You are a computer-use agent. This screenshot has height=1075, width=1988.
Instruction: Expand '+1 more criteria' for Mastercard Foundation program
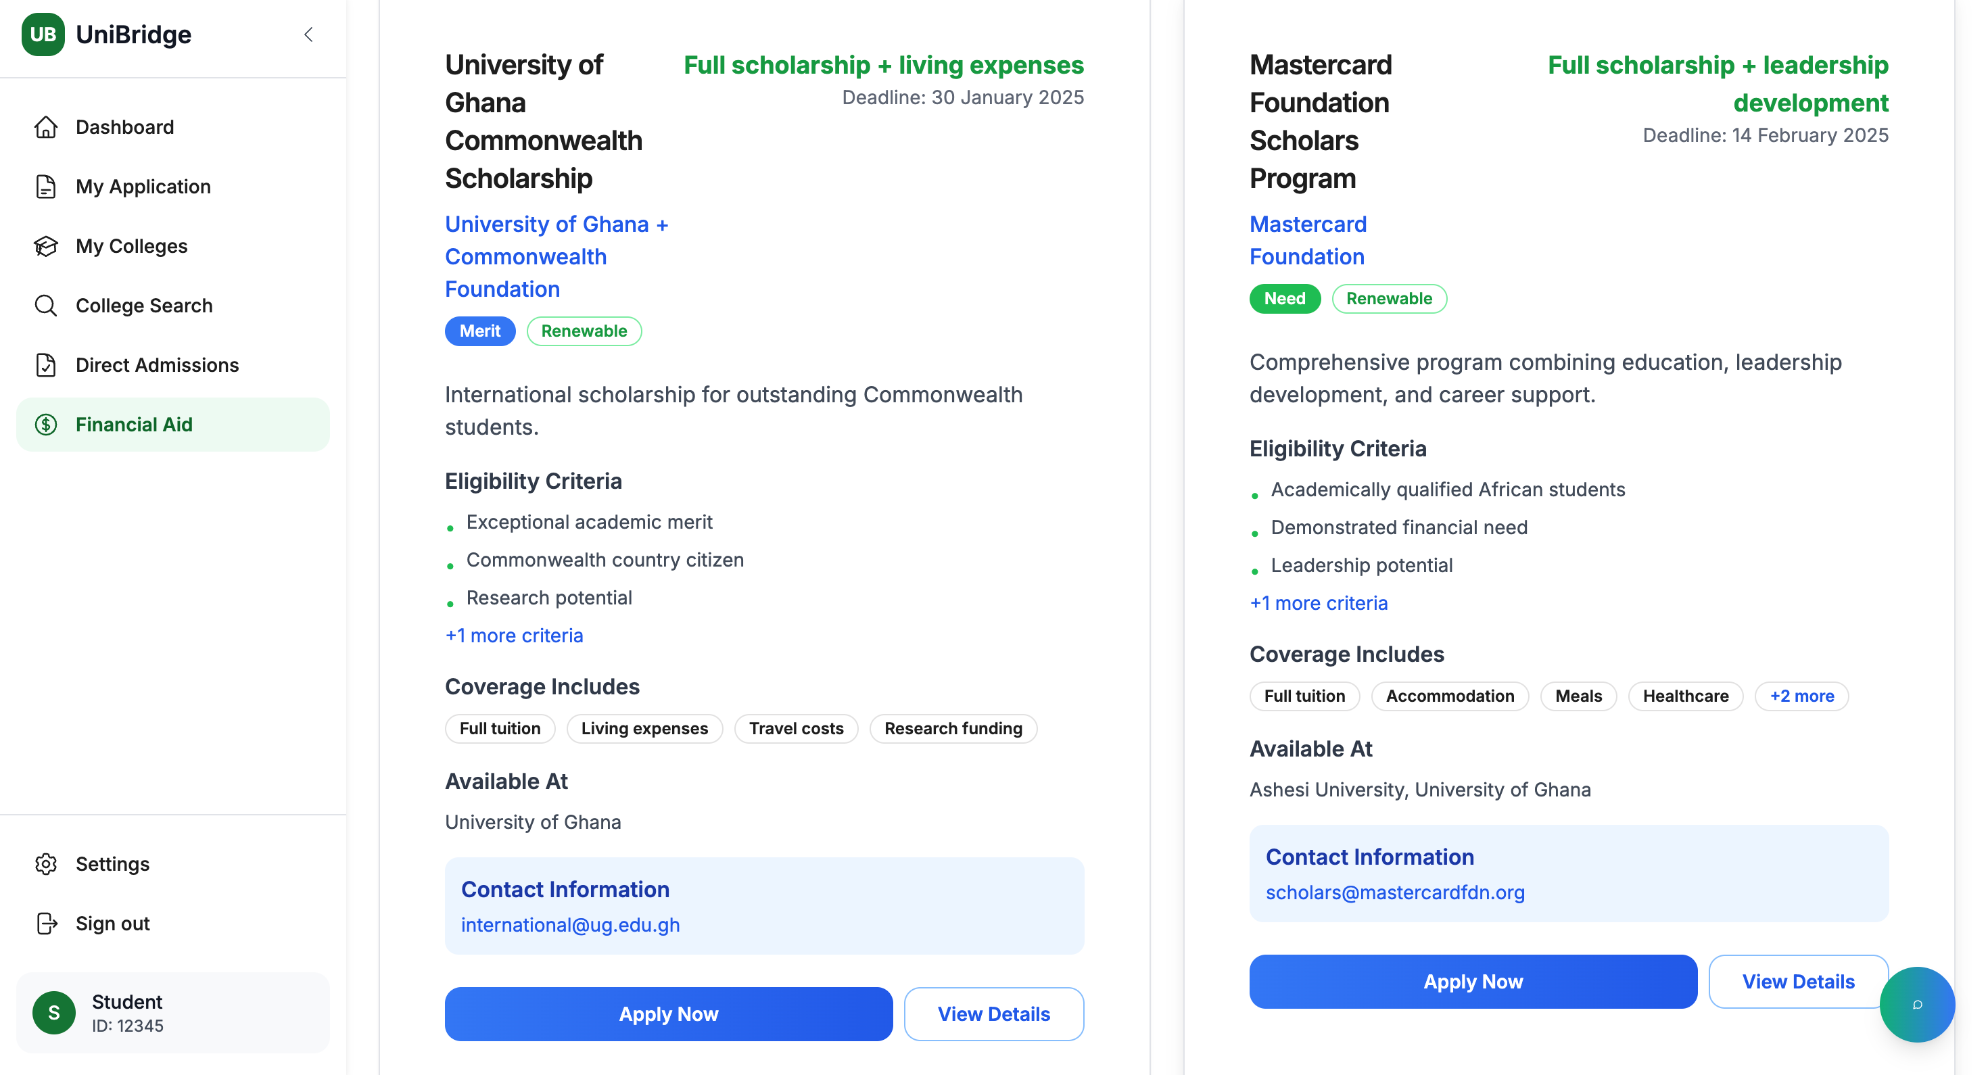click(1318, 604)
